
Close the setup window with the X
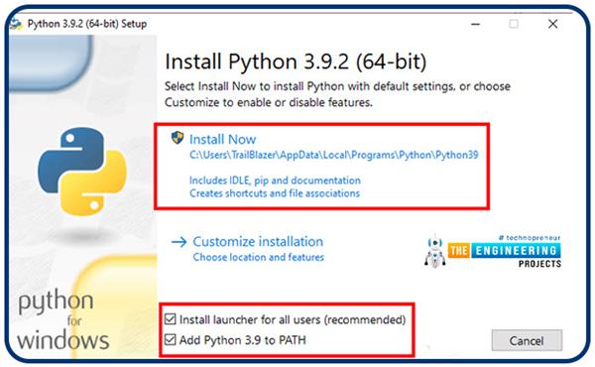[553, 24]
